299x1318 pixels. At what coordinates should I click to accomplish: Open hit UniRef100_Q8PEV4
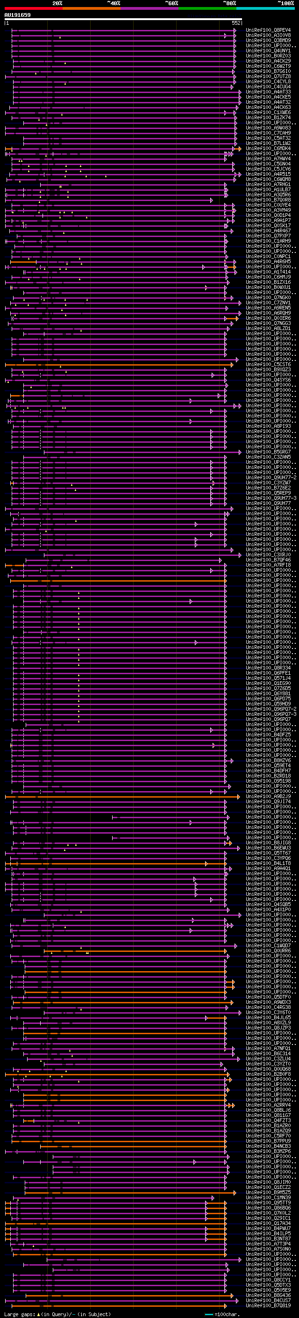point(268,30)
